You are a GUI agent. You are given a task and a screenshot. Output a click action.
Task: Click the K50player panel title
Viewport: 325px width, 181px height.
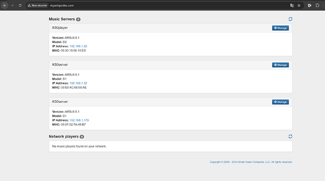(x=60, y=28)
